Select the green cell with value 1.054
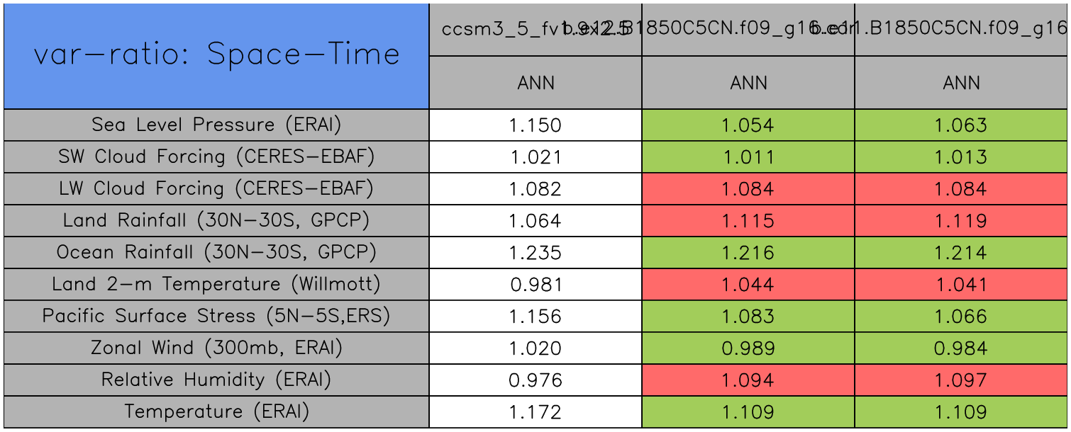Screen dimensions: 1071x432 click(x=748, y=125)
